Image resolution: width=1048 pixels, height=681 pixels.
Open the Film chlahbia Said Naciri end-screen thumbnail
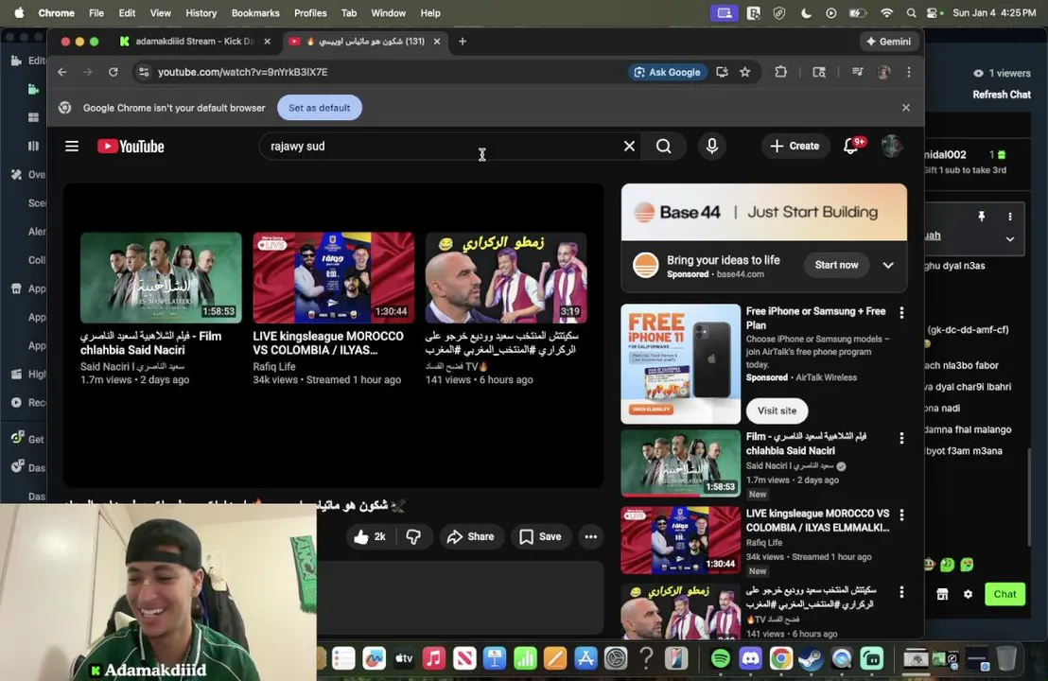161,278
